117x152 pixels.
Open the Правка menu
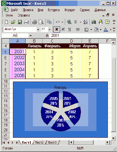click(x=28, y=10)
